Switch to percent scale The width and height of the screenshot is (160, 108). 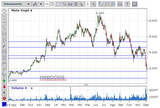coord(64,4)
